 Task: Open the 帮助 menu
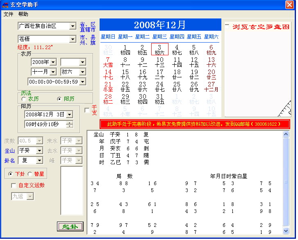coord(23,14)
